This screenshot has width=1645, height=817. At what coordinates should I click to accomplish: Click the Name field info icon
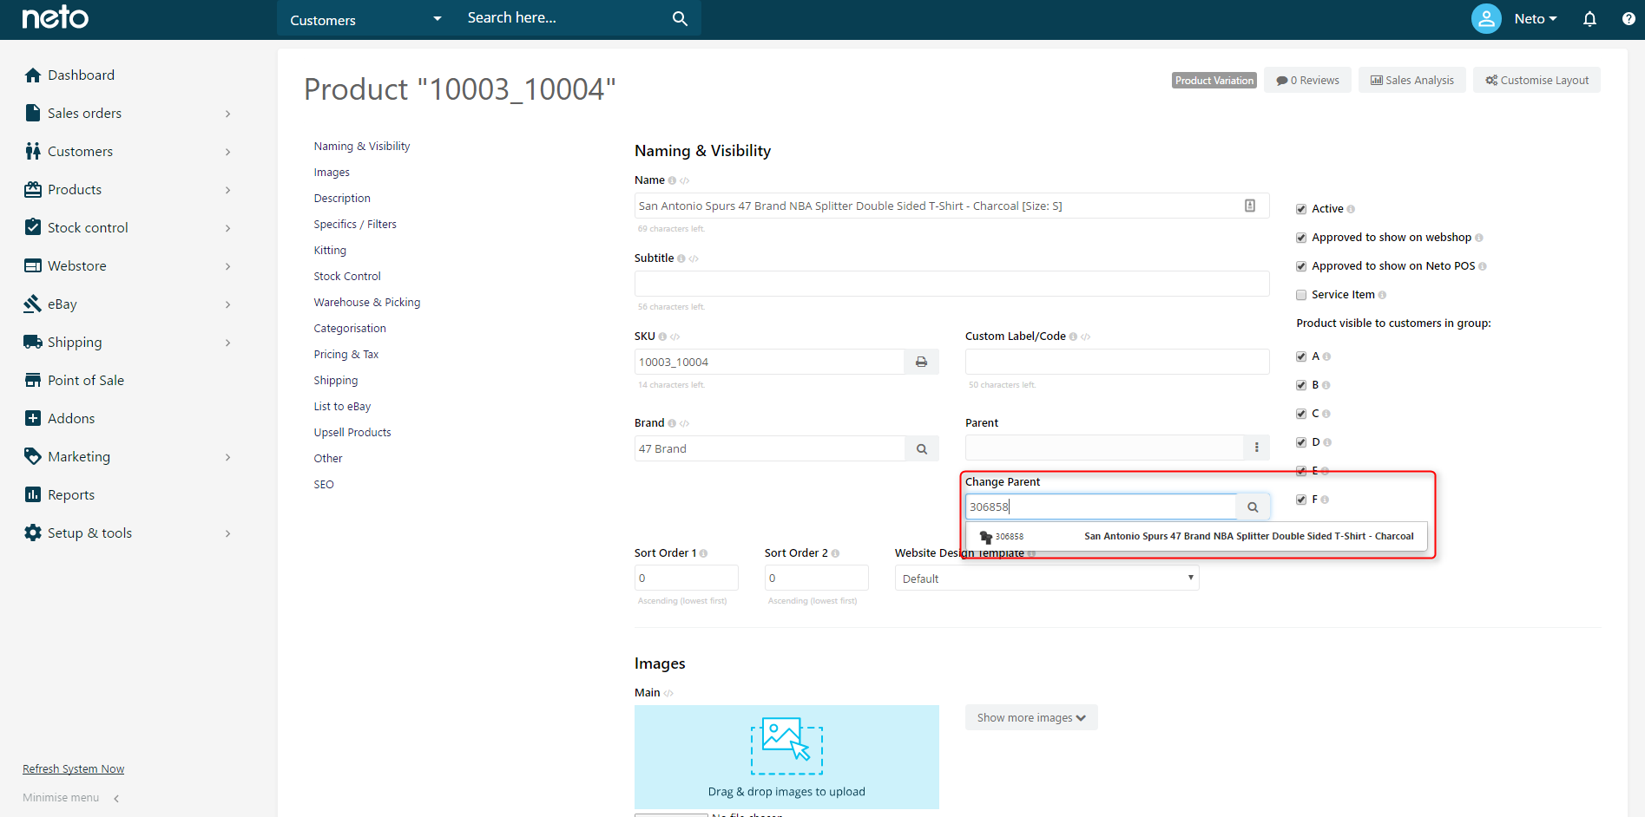click(672, 180)
